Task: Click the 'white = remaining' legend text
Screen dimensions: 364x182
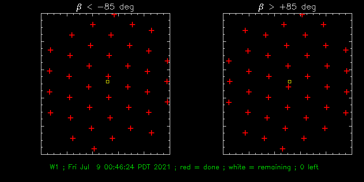Action: click(260, 167)
